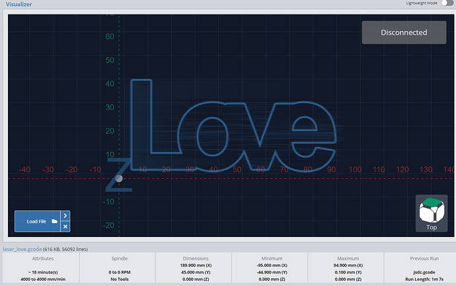Screen dimensions: 456x286
Task: Click the '~ 18 minute(s)' estimate
Action: [x=43, y=272]
